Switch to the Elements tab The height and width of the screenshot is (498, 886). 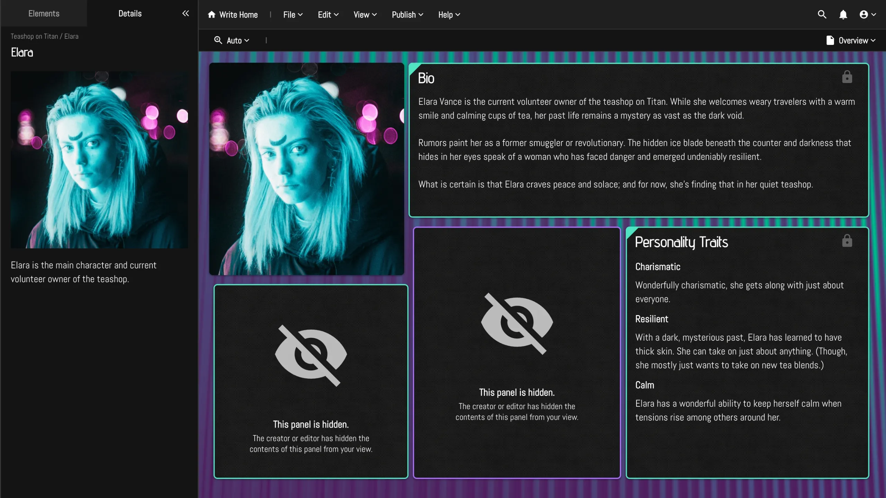pyautogui.click(x=44, y=13)
